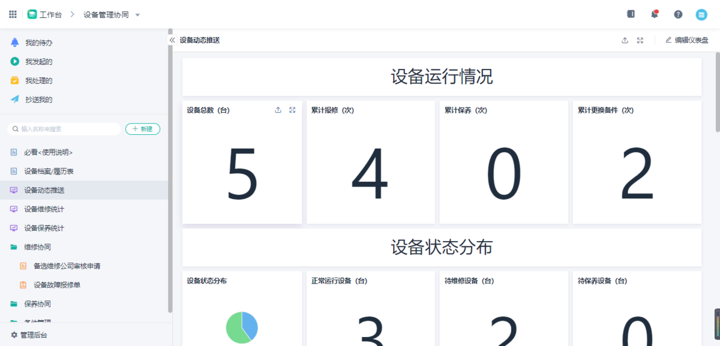The height and width of the screenshot is (346, 720).
Task: Click the 设备总数 value 5
Action: (x=242, y=174)
